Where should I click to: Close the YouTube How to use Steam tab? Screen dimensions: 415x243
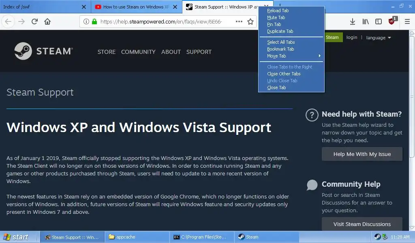[175, 7]
